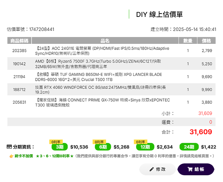Click the $2,634 installment amount
Image resolution: width=223 pixels, height=182 pixels.
[x=165, y=147]
